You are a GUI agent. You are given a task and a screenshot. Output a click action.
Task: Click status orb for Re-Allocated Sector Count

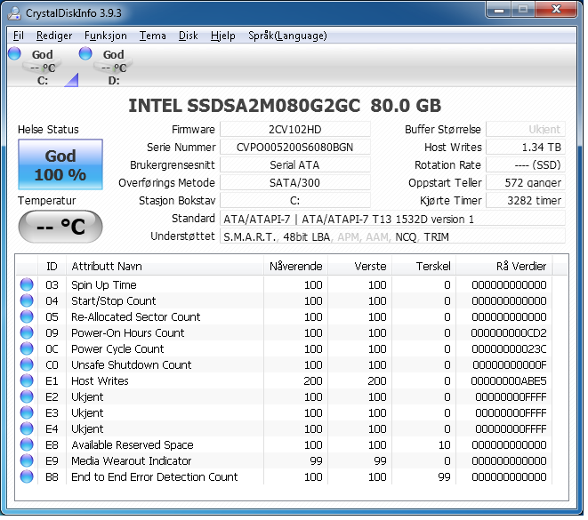pyautogui.click(x=27, y=316)
